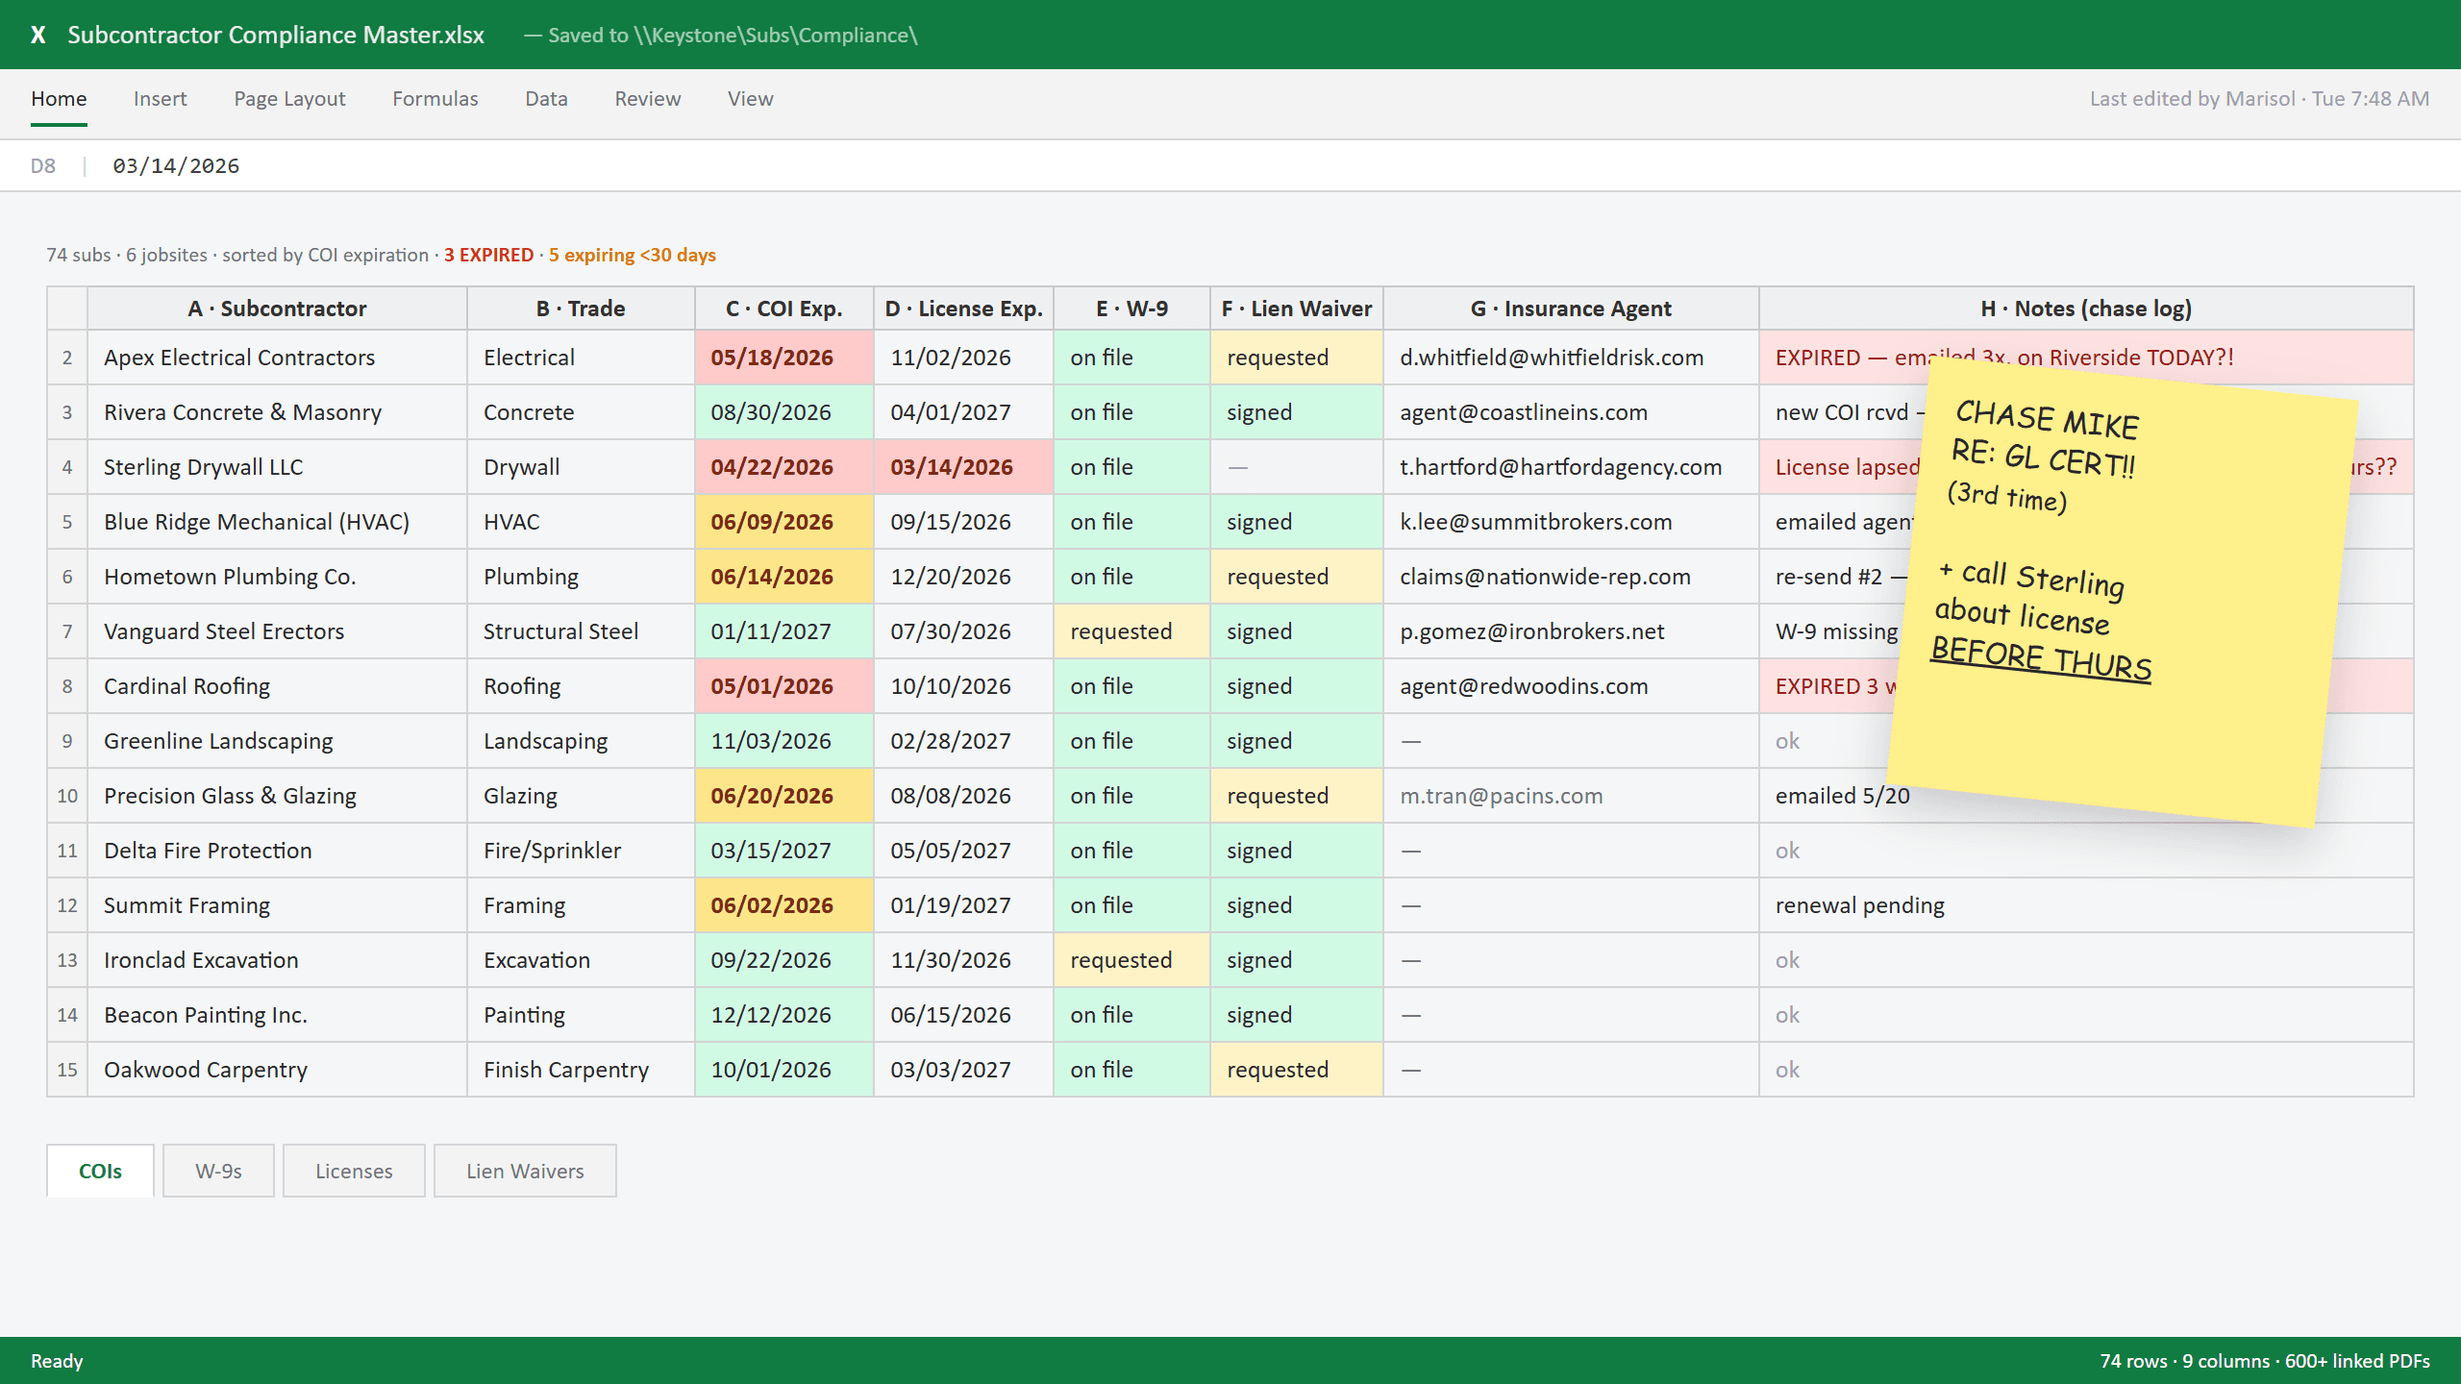
Task: Click '5 expiring <30 days' summary text
Action: tap(633, 255)
